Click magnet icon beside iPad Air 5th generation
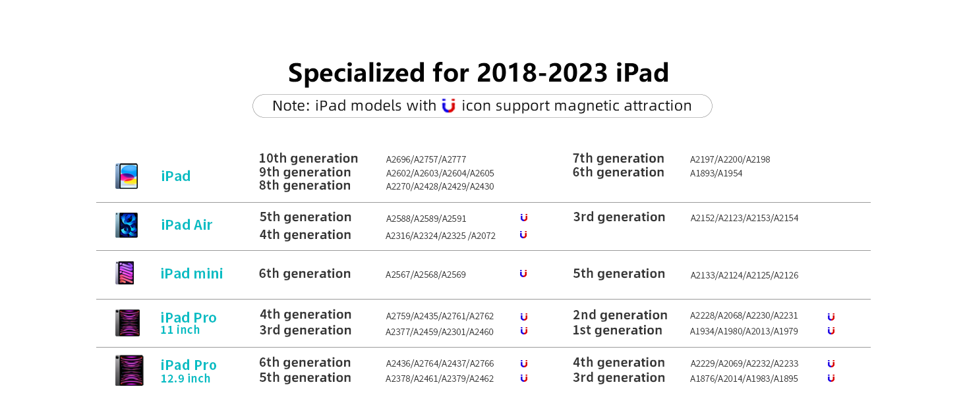 point(523,217)
